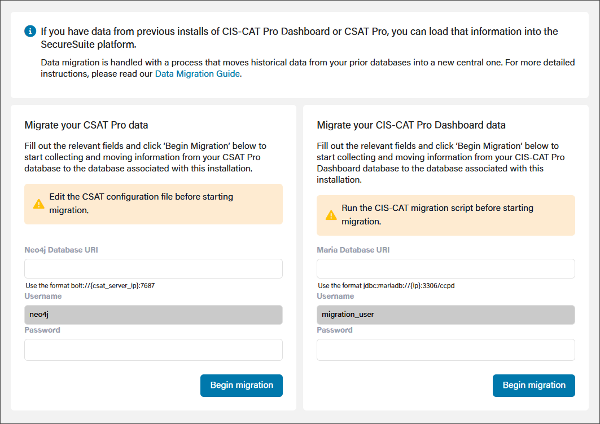Screen dimensions: 600x424
Task: Click 'Migrate your CIS-CAT Pro Dashboard data' heading
Action: (x=411, y=125)
